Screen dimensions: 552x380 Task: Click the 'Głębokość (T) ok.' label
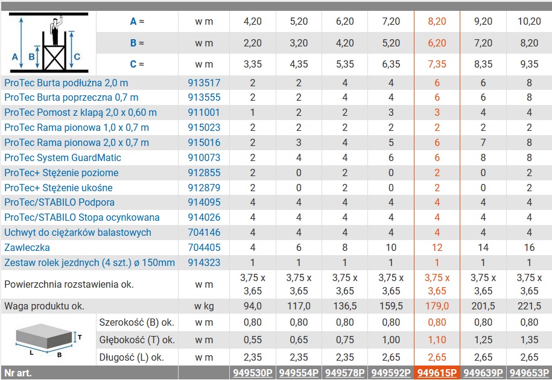tap(137, 340)
